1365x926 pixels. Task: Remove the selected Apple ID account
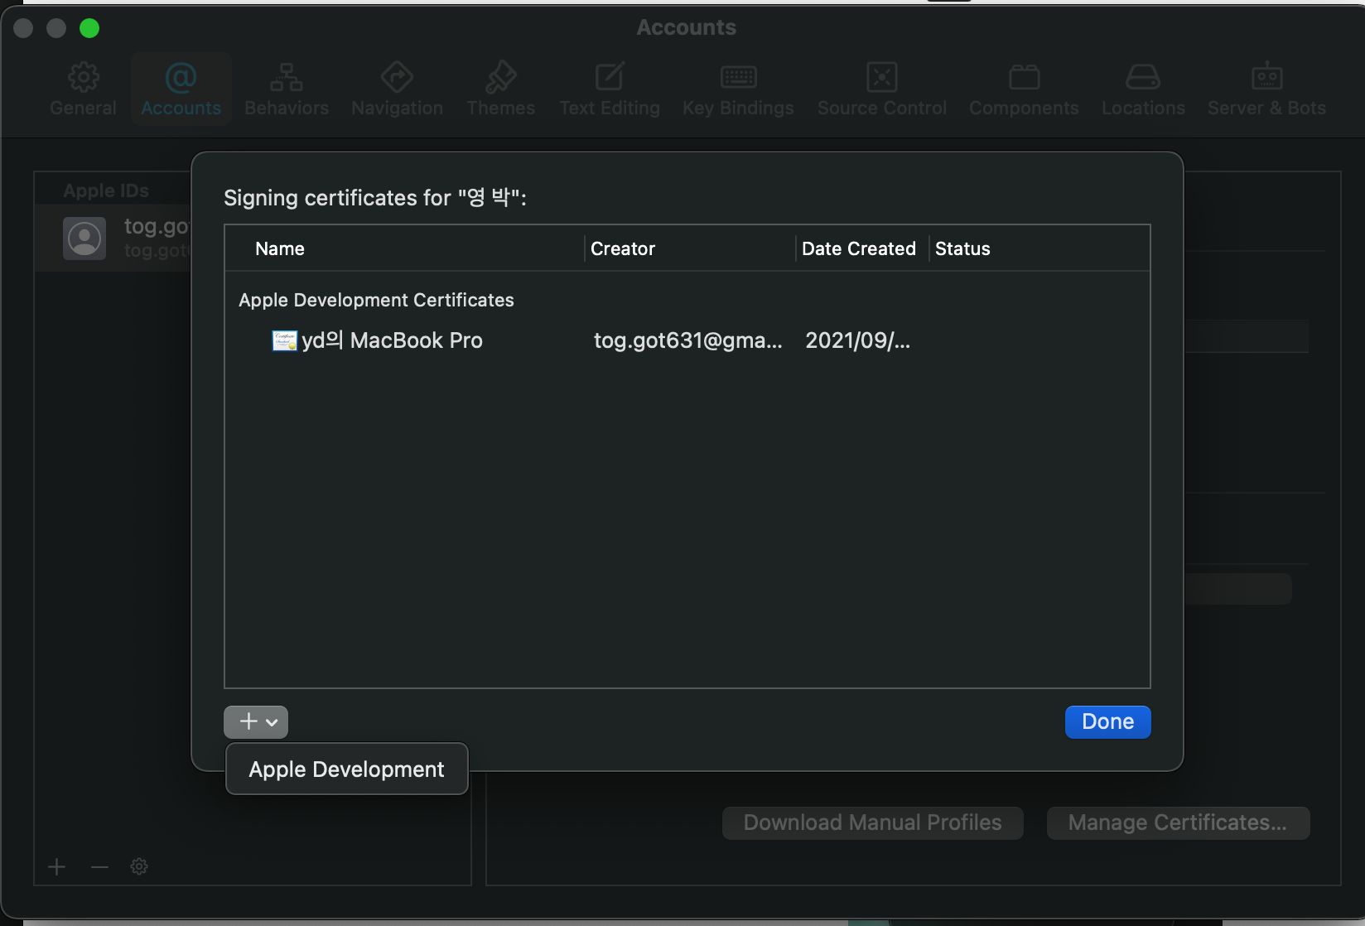[x=99, y=866]
